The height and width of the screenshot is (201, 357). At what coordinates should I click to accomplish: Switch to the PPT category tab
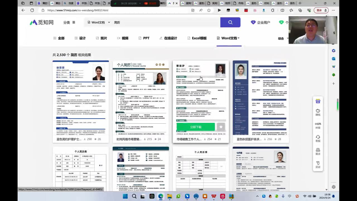pos(144,38)
